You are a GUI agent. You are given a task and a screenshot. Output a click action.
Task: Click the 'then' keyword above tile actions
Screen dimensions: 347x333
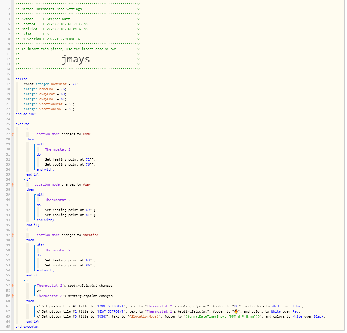[30, 301]
